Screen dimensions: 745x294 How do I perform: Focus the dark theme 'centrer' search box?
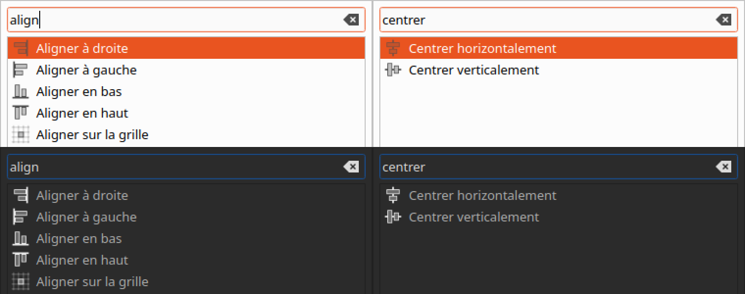coord(559,167)
